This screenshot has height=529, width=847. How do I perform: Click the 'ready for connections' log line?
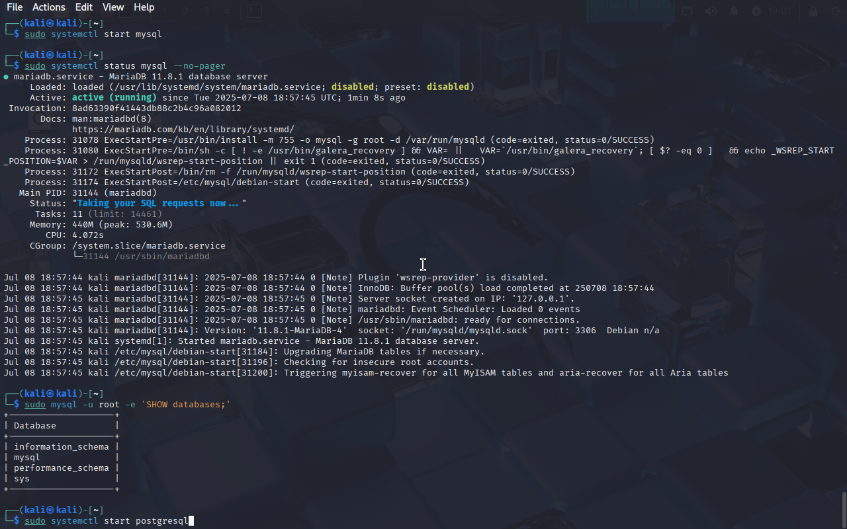point(292,320)
